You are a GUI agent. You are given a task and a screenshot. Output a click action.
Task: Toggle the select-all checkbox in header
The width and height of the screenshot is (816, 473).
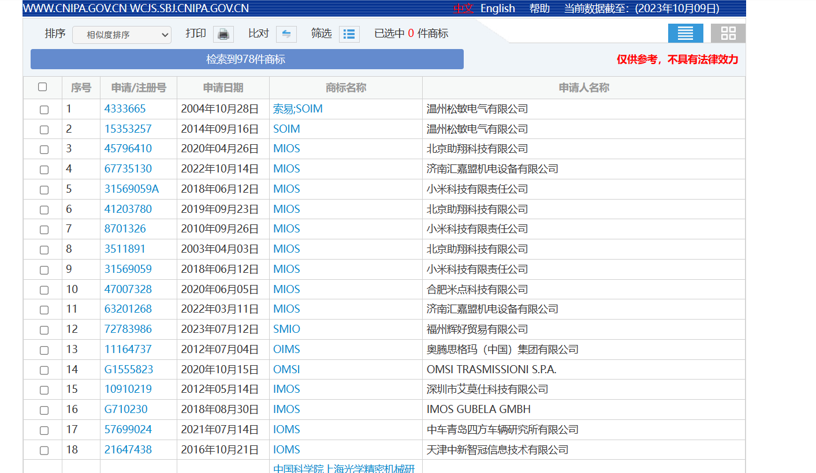[42, 87]
